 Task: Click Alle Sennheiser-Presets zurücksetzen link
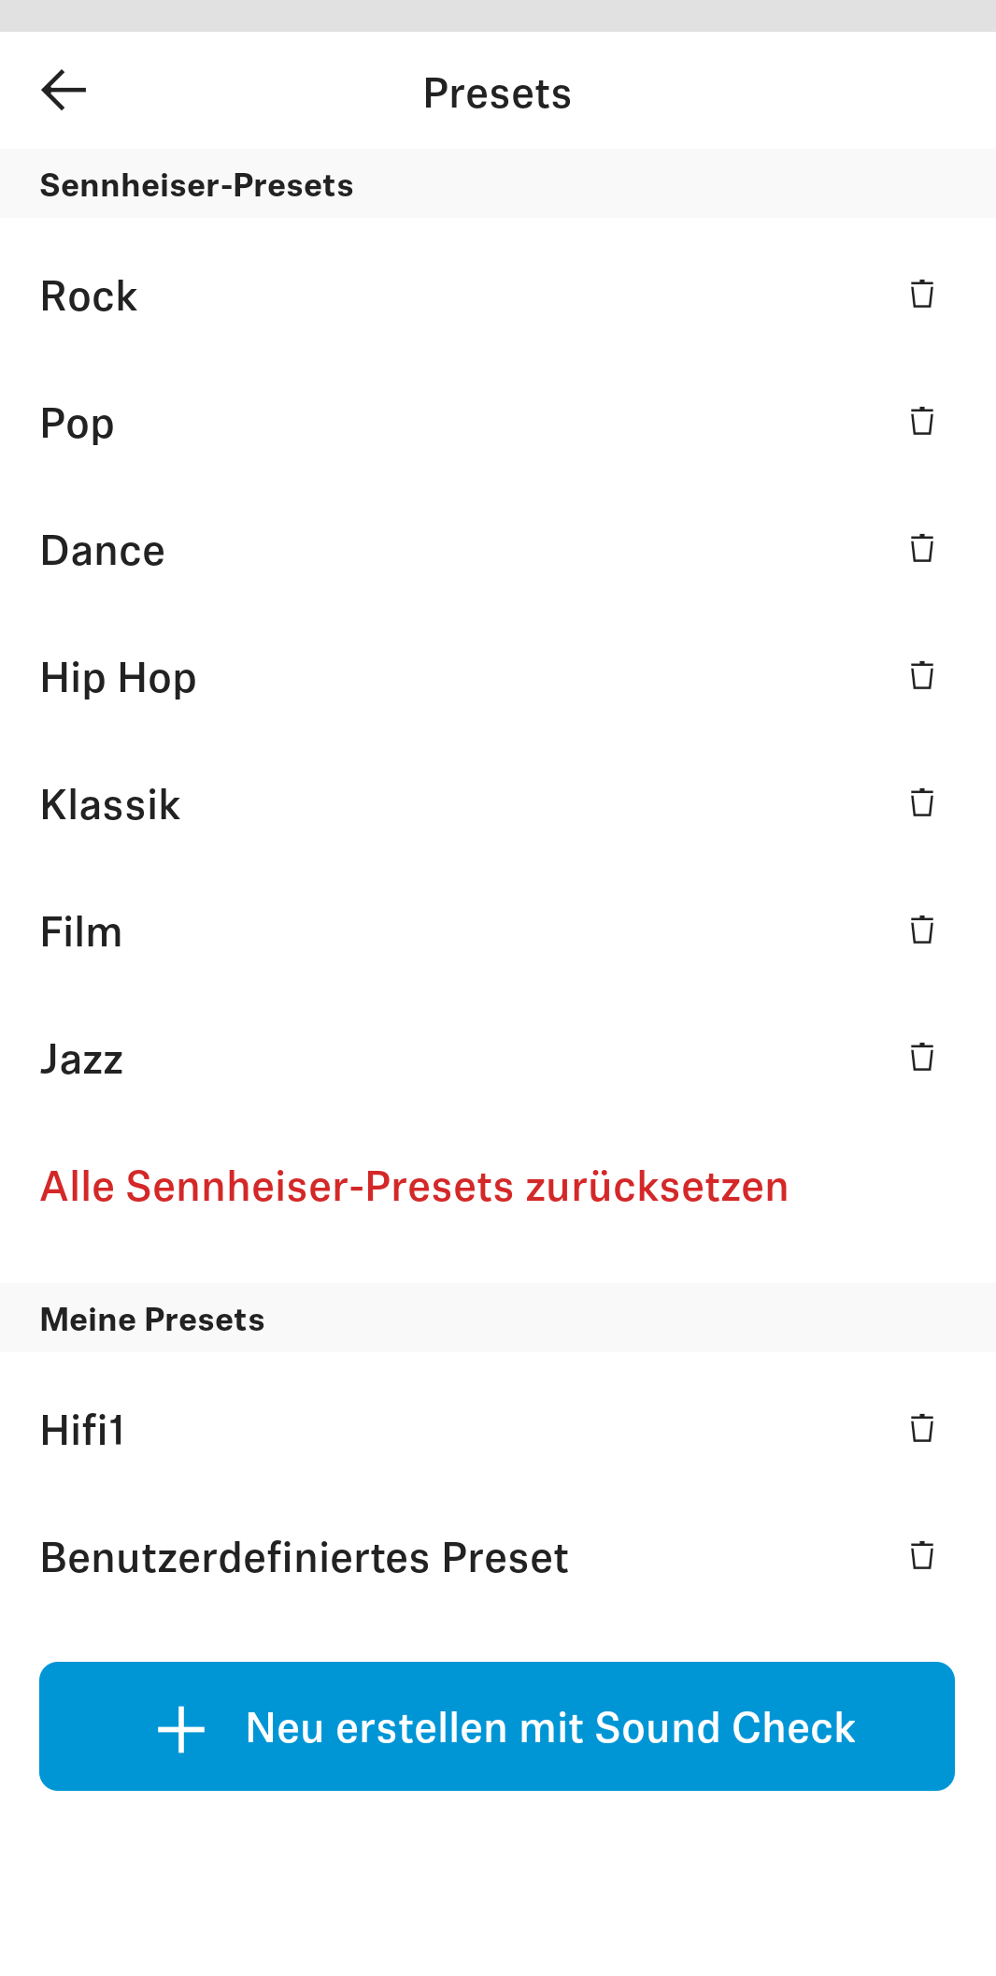click(414, 1187)
